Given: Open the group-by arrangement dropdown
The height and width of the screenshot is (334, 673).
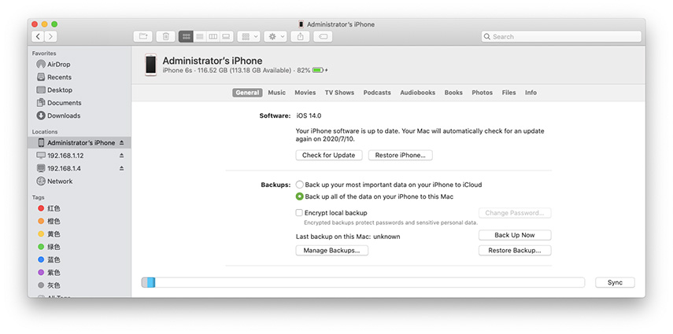Looking at the screenshot, I should pos(249,37).
